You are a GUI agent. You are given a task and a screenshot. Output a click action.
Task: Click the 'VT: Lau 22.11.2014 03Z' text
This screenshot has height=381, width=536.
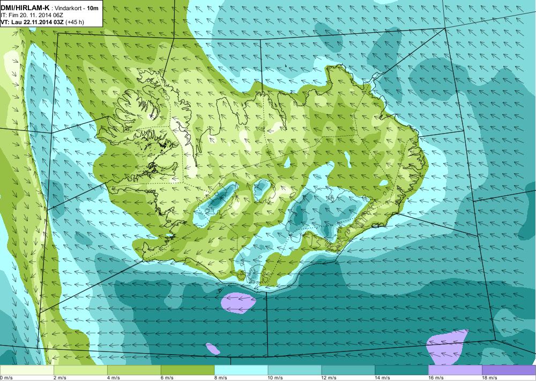coord(32,22)
